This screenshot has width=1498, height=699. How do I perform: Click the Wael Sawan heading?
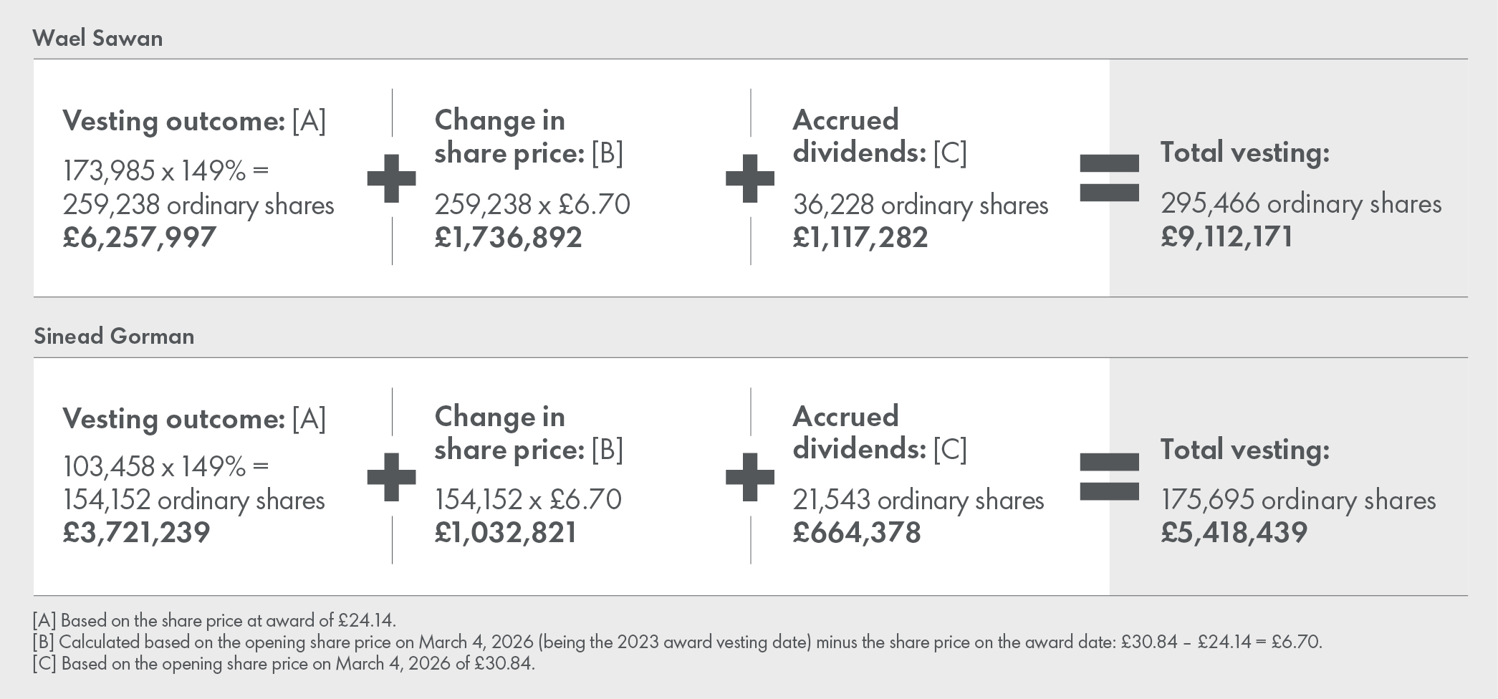click(98, 38)
